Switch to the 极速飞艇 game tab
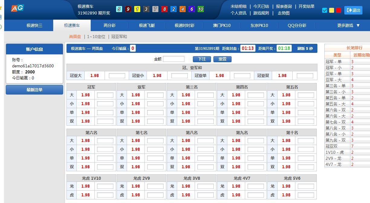The image size is (370, 203). pos(147,25)
